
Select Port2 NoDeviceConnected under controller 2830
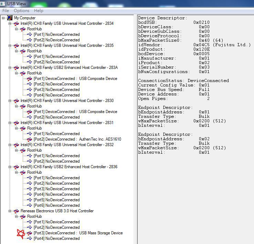pyautogui.click(x=57, y=117)
